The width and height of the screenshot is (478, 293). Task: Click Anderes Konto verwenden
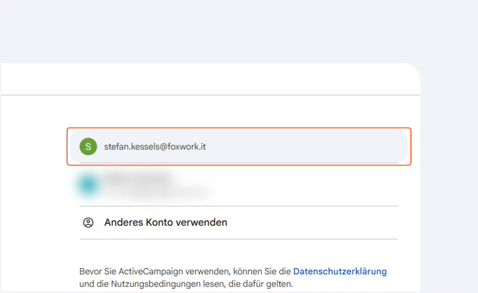point(239,222)
